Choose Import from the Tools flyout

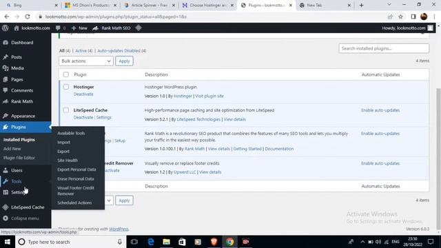tap(64, 143)
